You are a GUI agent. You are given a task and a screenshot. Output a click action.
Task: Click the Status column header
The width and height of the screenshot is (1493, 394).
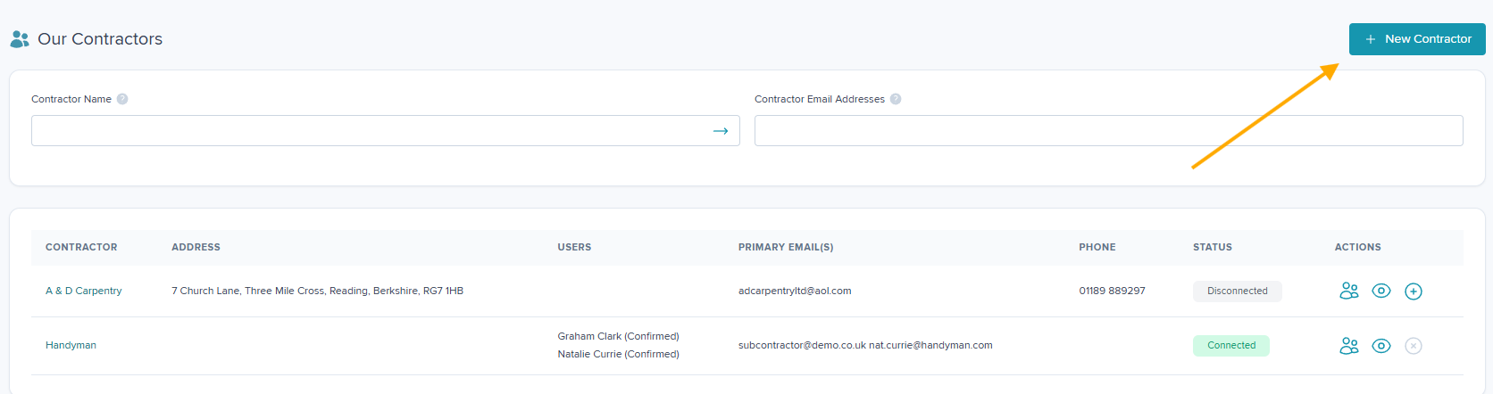pos(1213,247)
